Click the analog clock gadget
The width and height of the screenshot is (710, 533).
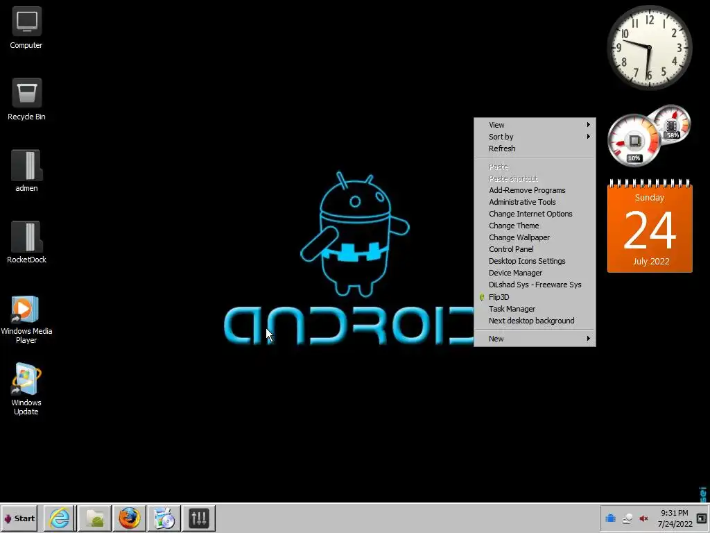coord(649,47)
